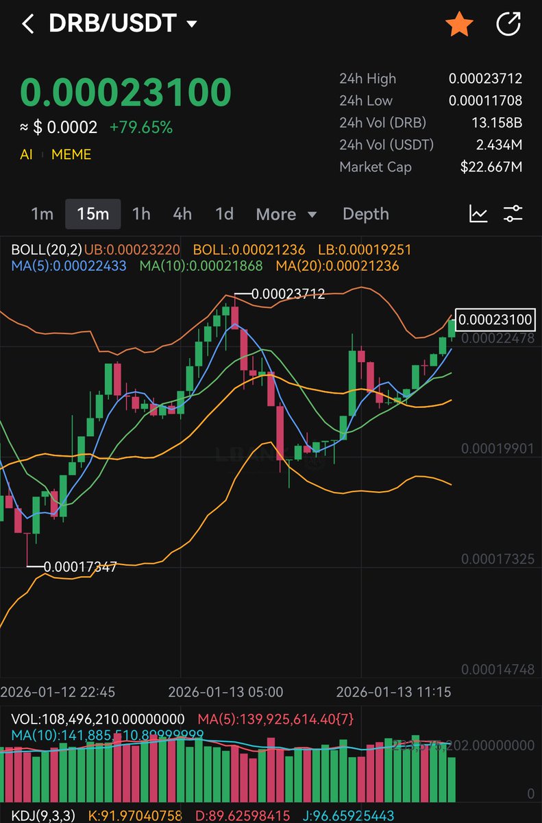Viewport: 542px width, 823px height.
Task: Tap the volume MA(5):139,925,614.40 label
Action: 275,719
